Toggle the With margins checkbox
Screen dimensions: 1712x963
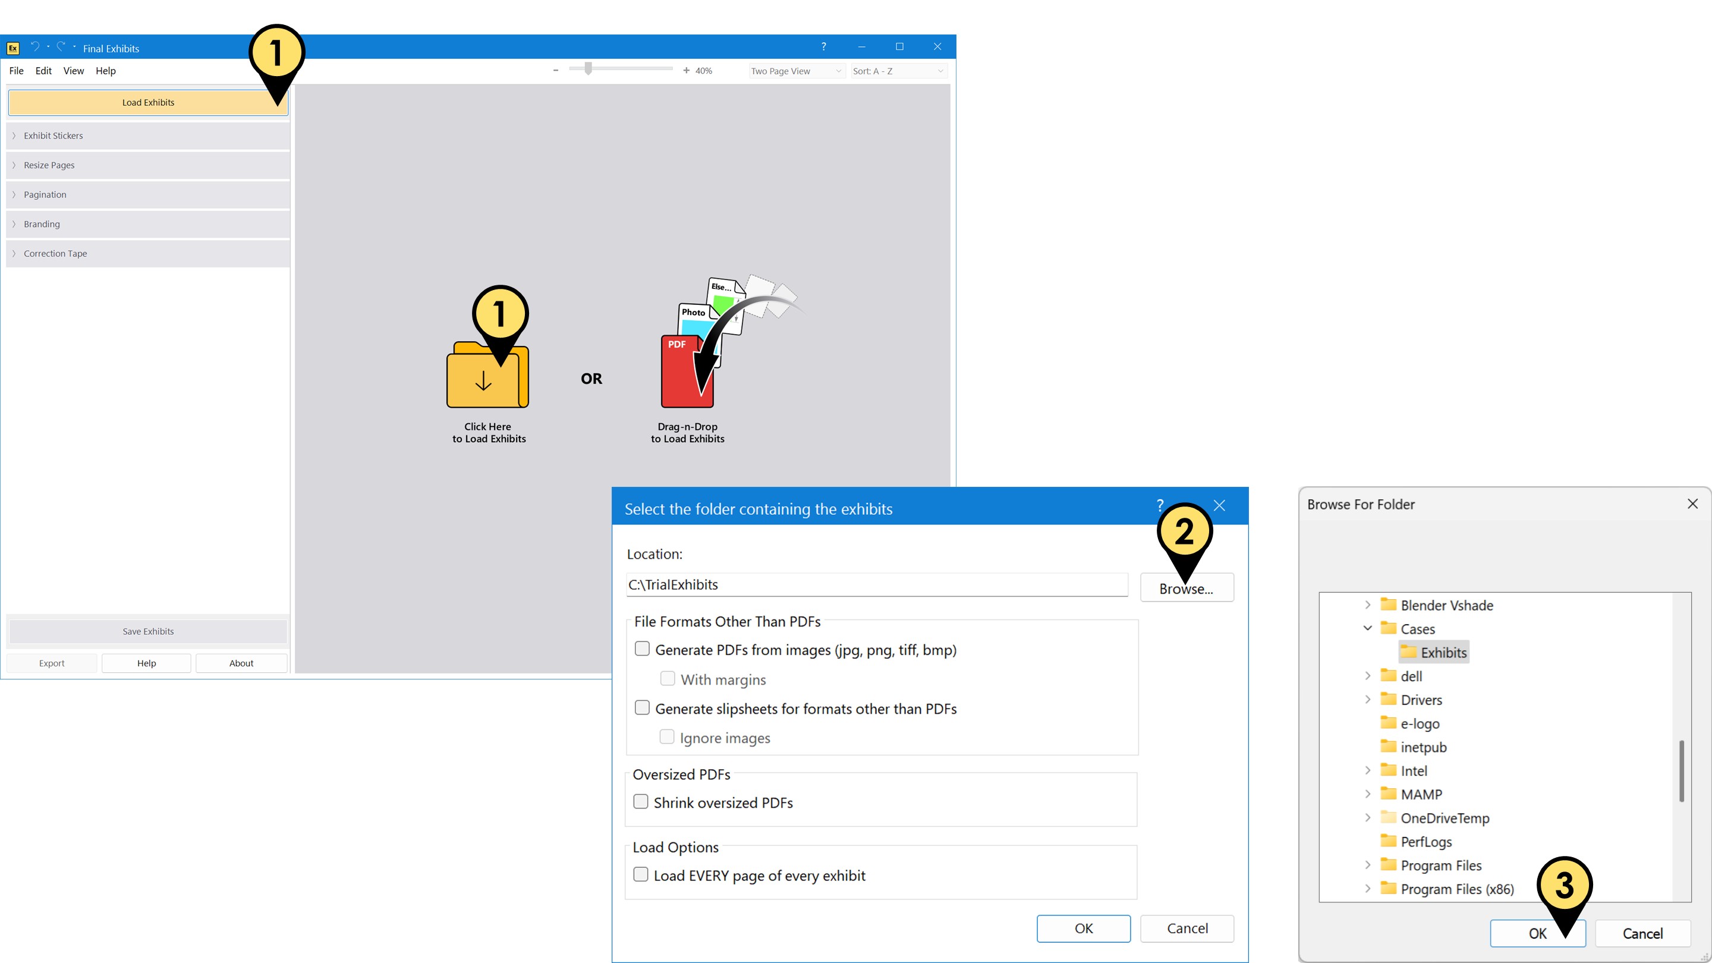click(x=667, y=678)
